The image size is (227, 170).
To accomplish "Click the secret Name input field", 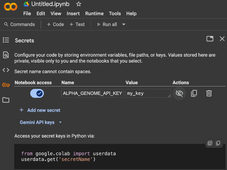I will pyautogui.click(x=92, y=93).
